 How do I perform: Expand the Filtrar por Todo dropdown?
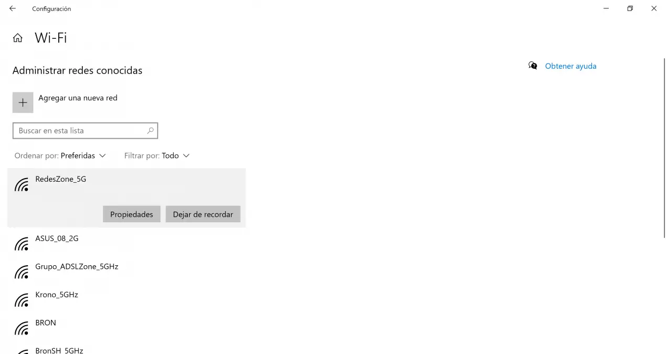(x=157, y=155)
